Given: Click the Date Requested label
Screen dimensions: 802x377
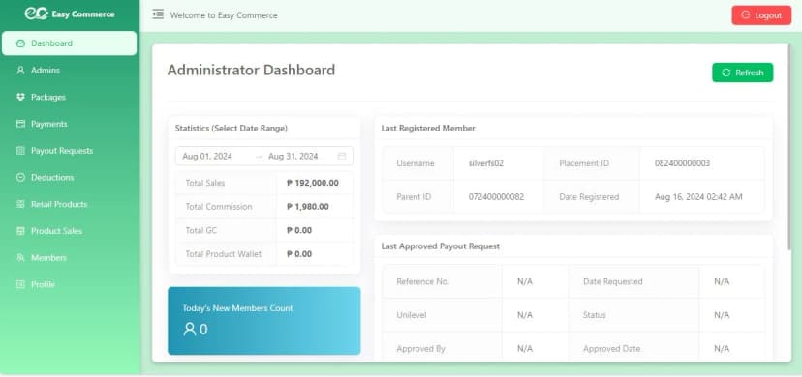Looking at the screenshot, I should 613,281.
